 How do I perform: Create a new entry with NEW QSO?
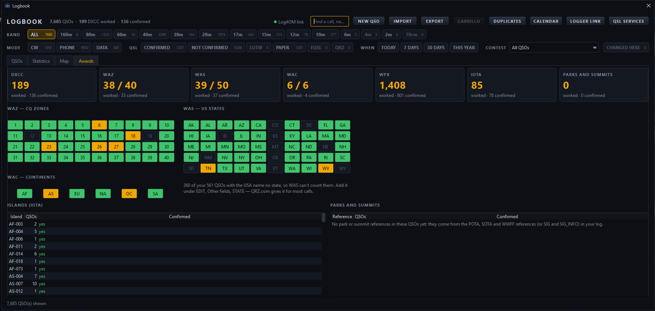[369, 21]
